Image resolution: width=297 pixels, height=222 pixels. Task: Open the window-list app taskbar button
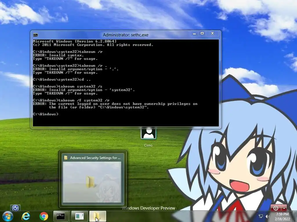(79, 216)
